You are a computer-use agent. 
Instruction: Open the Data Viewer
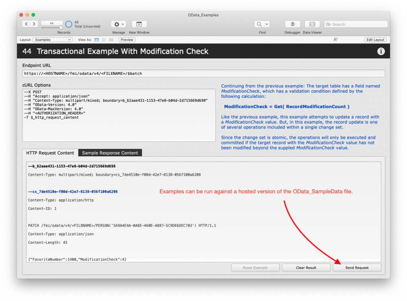(312, 24)
